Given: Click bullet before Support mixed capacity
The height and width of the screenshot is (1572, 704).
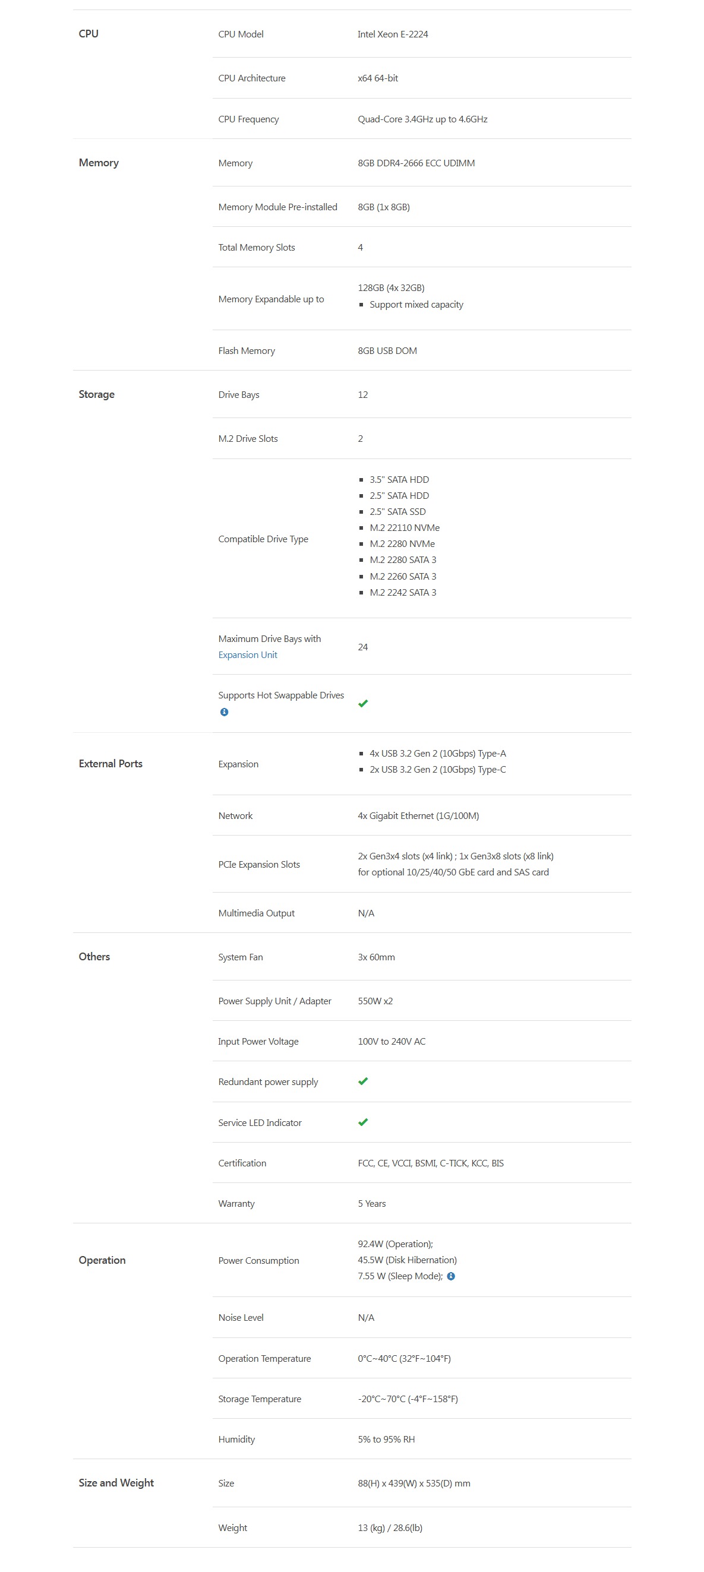Looking at the screenshot, I should tap(361, 305).
